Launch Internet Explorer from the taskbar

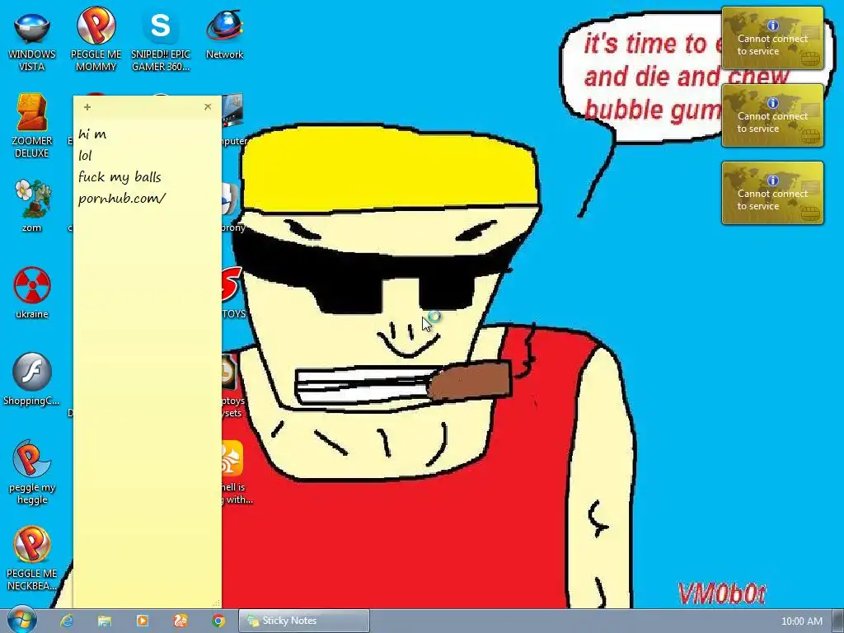click(x=67, y=621)
